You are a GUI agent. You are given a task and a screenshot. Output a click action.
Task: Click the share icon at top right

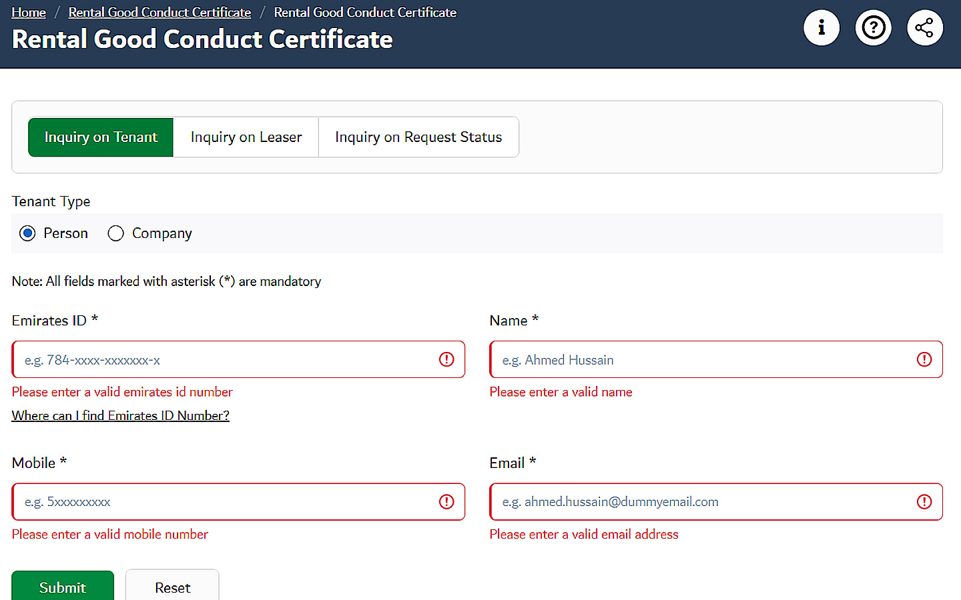point(925,27)
